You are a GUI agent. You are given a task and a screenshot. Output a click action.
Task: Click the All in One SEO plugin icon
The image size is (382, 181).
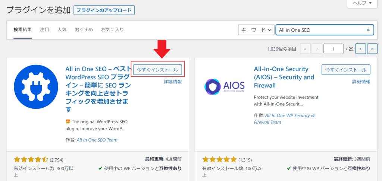(x=36, y=87)
